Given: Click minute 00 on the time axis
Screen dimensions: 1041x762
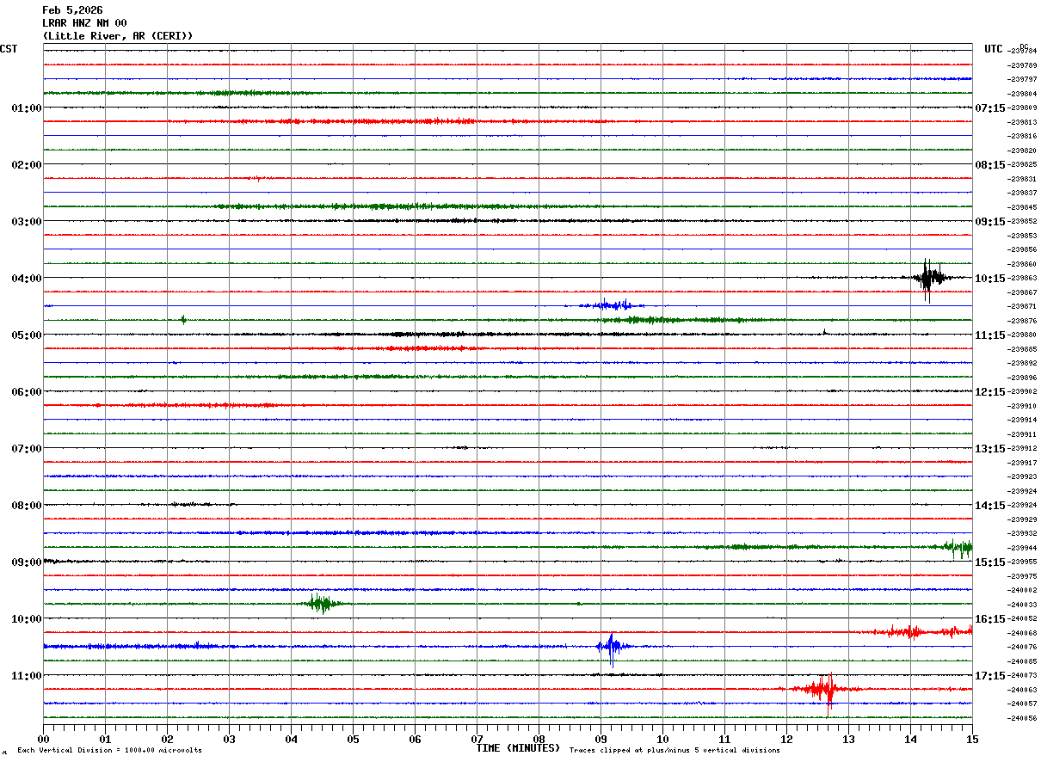Looking at the screenshot, I should (43, 739).
